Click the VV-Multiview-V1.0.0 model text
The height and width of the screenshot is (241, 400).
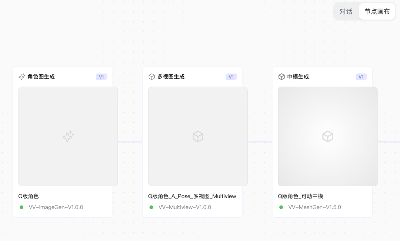pos(185,207)
